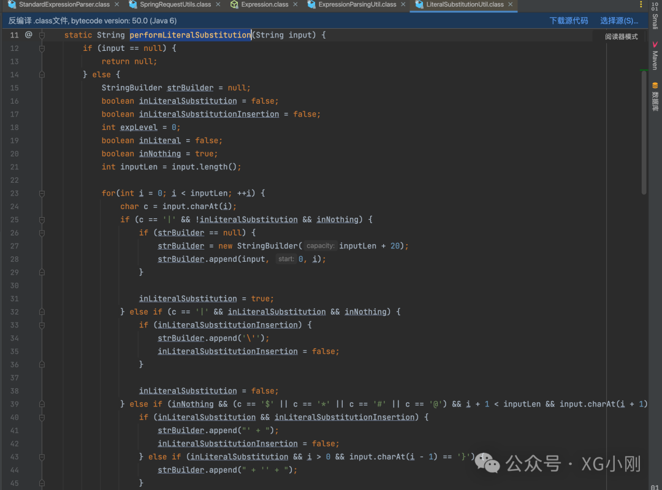The image size is (662, 490).
Task: Collapse the method fold marker at line 11
Action: [x=42, y=35]
